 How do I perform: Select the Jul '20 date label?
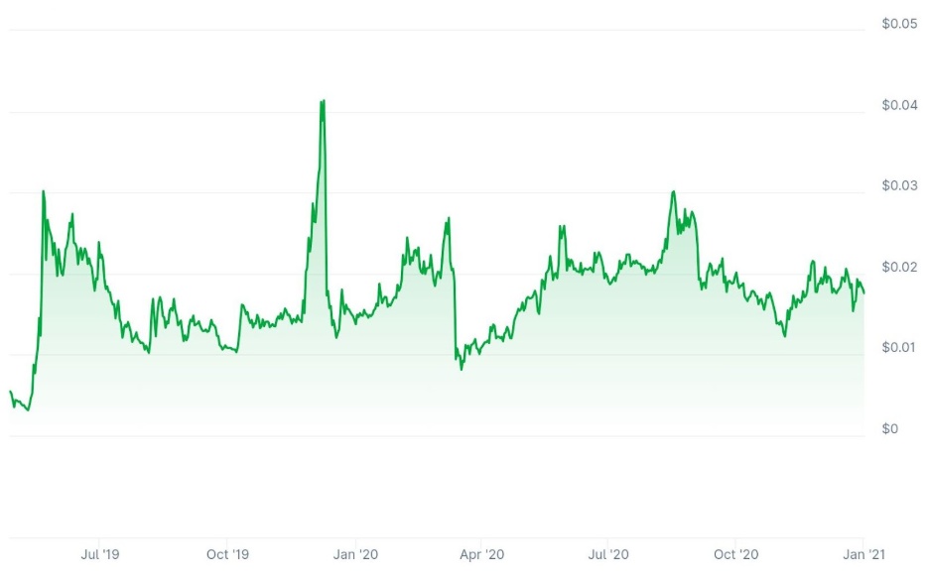click(607, 554)
